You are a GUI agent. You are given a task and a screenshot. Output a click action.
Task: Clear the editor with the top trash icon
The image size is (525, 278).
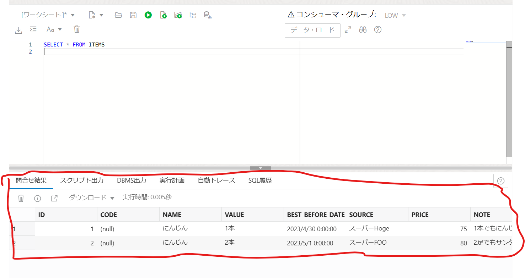[x=77, y=29]
